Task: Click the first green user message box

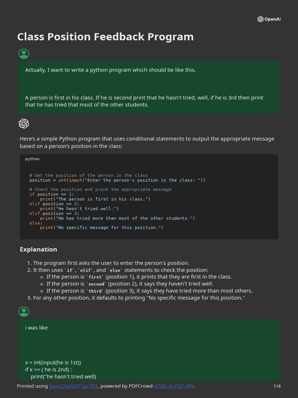Action: coord(149,87)
